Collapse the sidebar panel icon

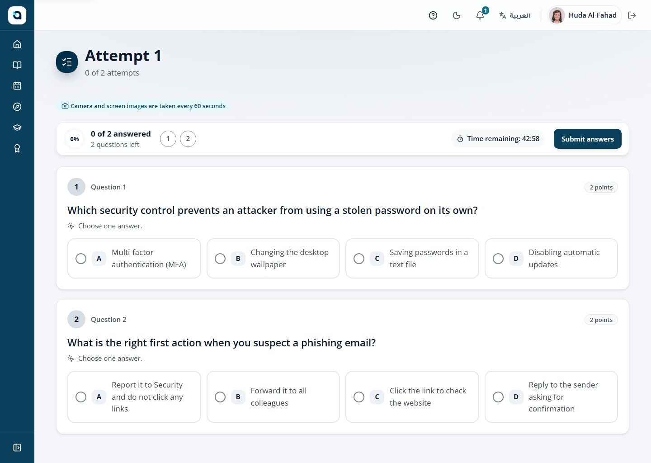(x=17, y=448)
